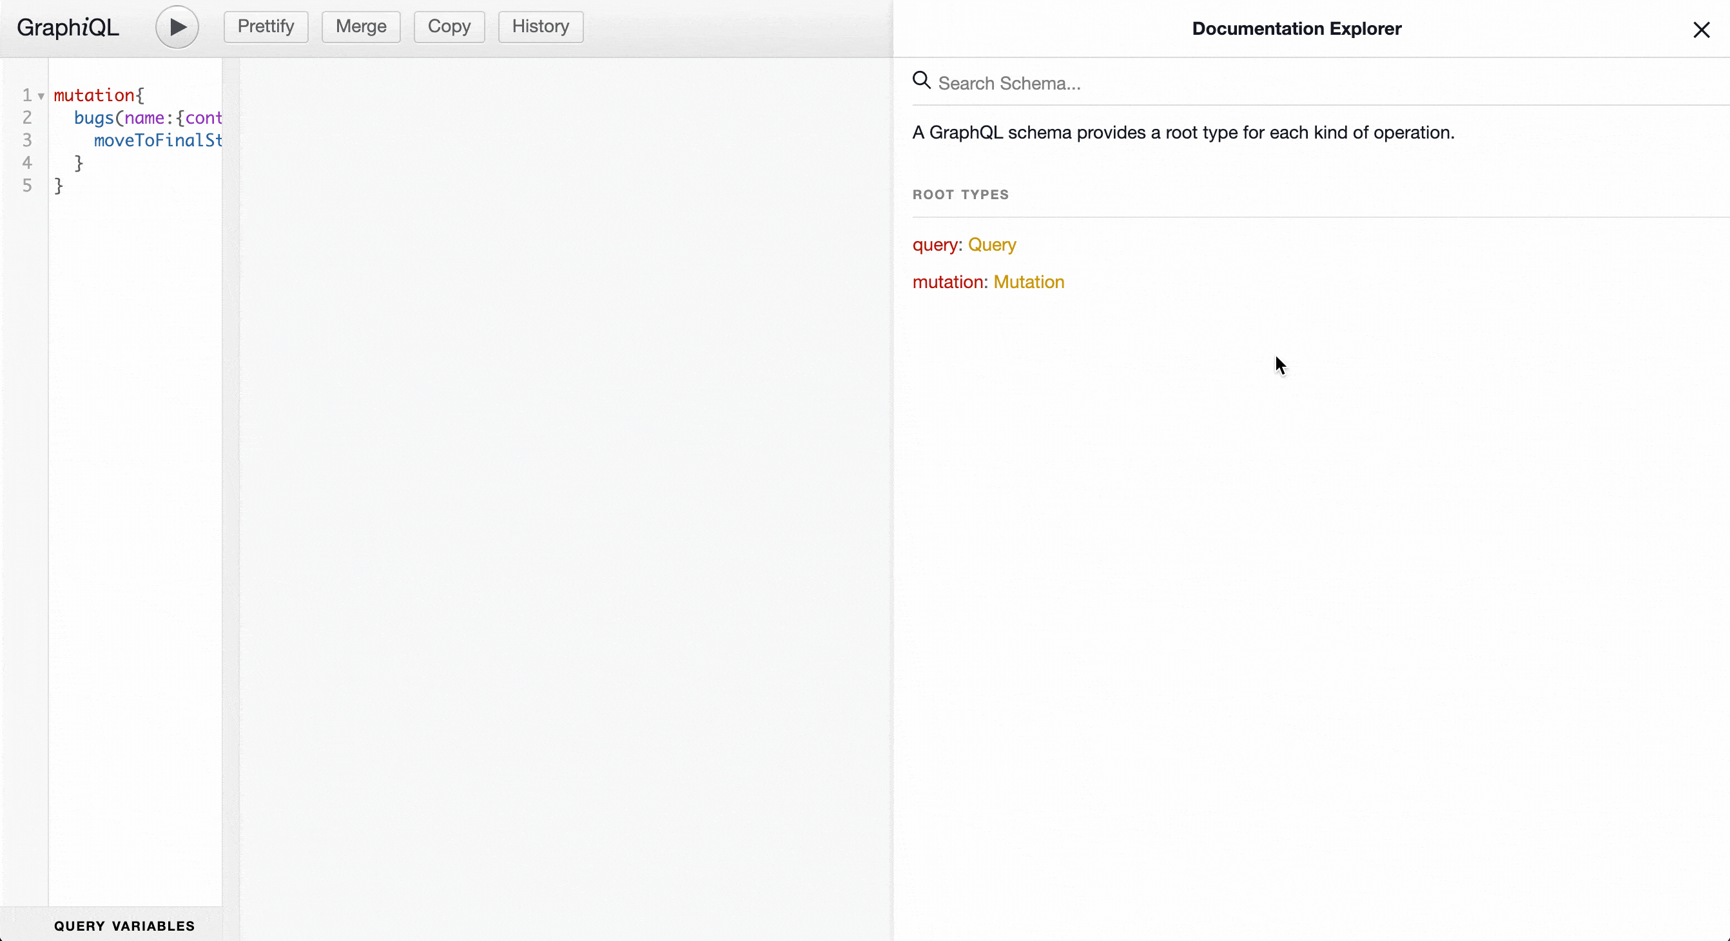The height and width of the screenshot is (941, 1730).
Task: Click the Prettify button
Action: (x=266, y=27)
